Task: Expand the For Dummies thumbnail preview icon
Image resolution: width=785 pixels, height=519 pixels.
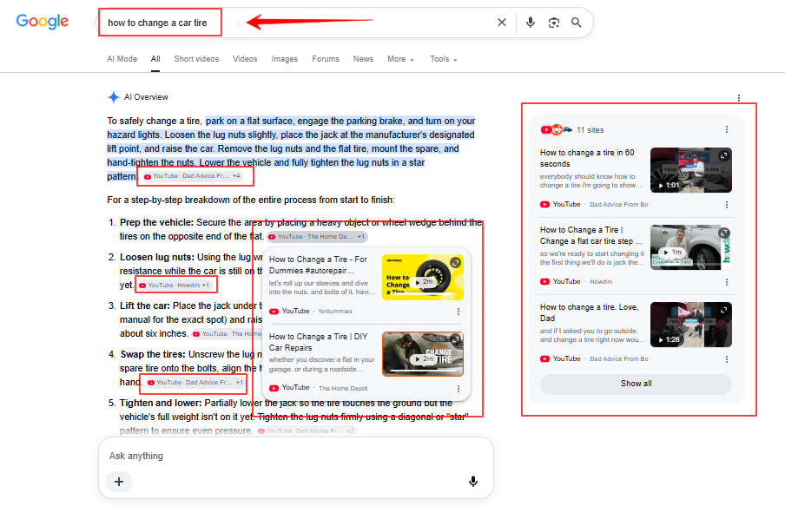Action: click(456, 262)
